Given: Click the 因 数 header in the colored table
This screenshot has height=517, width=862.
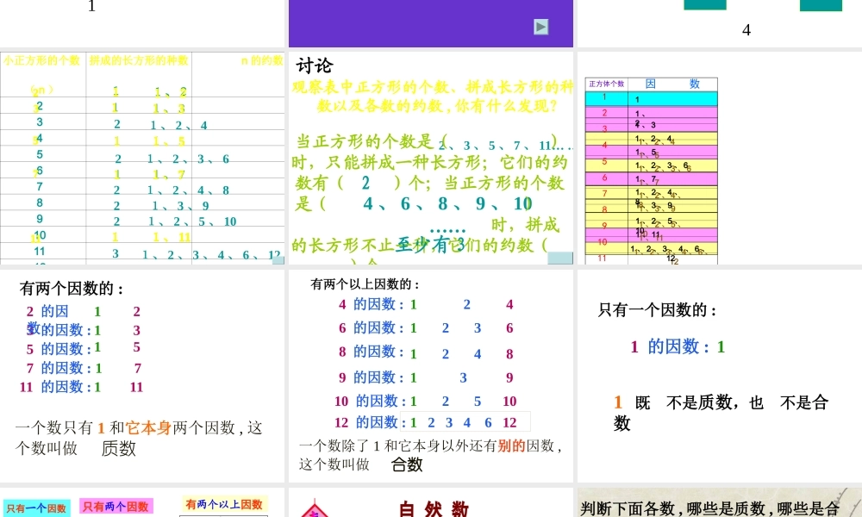Looking at the screenshot, I should tap(672, 84).
